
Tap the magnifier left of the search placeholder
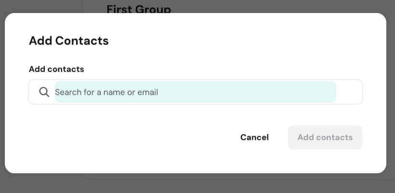coord(44,92)
